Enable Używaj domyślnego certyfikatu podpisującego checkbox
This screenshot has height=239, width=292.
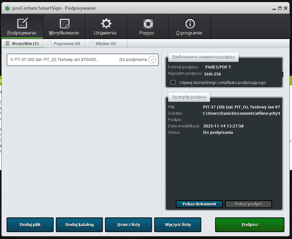[173, 82]
